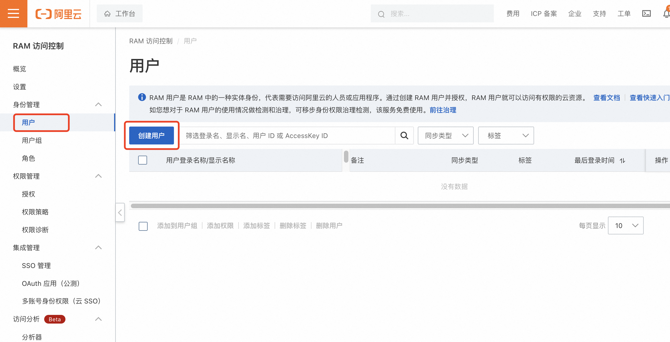The height and width of the screenshot is (342, 670).
Task: Open the tag filter dropdown
Action: pos(506,136)
